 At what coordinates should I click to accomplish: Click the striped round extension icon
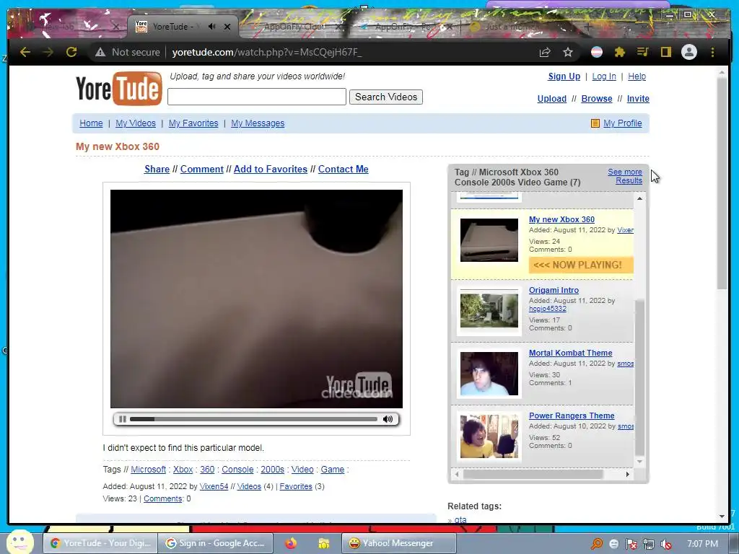coord(597,52)
